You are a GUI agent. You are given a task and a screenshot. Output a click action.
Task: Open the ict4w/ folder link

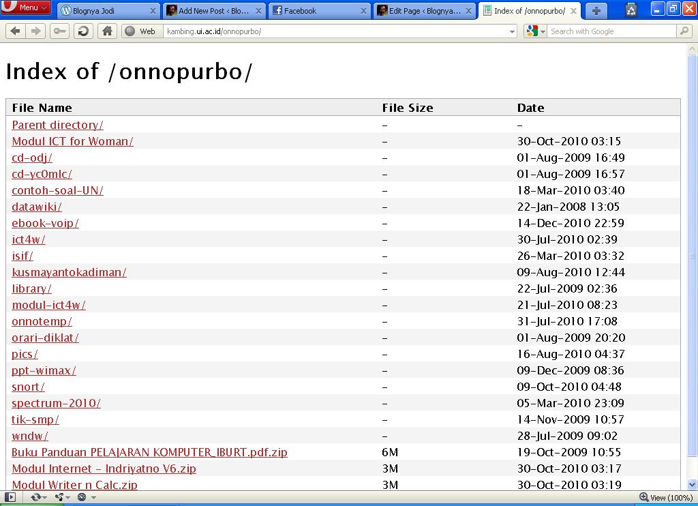click(x=29, y=239)
